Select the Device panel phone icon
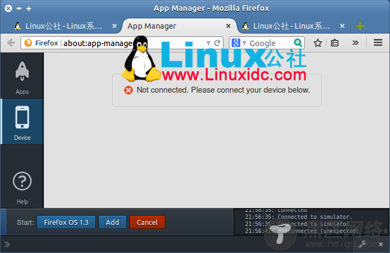The image size is (390, 253). 22,117
